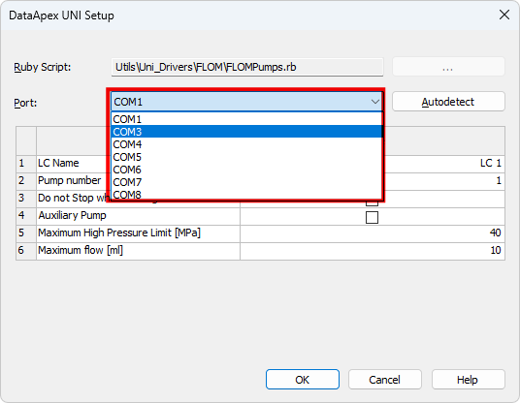Open Ruby Script browse button
Image resolution: width=520 pixels, height=403 pixels.
click(x=448, y=67)
